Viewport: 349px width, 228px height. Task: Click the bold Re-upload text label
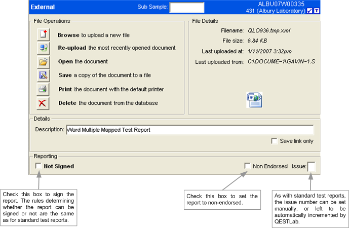point(72,48)
